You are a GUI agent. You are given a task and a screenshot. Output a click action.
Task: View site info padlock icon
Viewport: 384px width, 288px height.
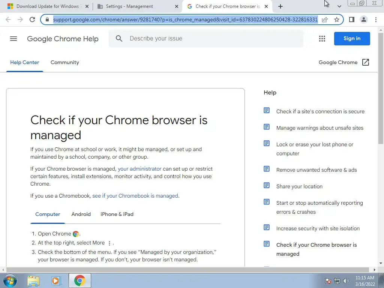click(48, 19)
